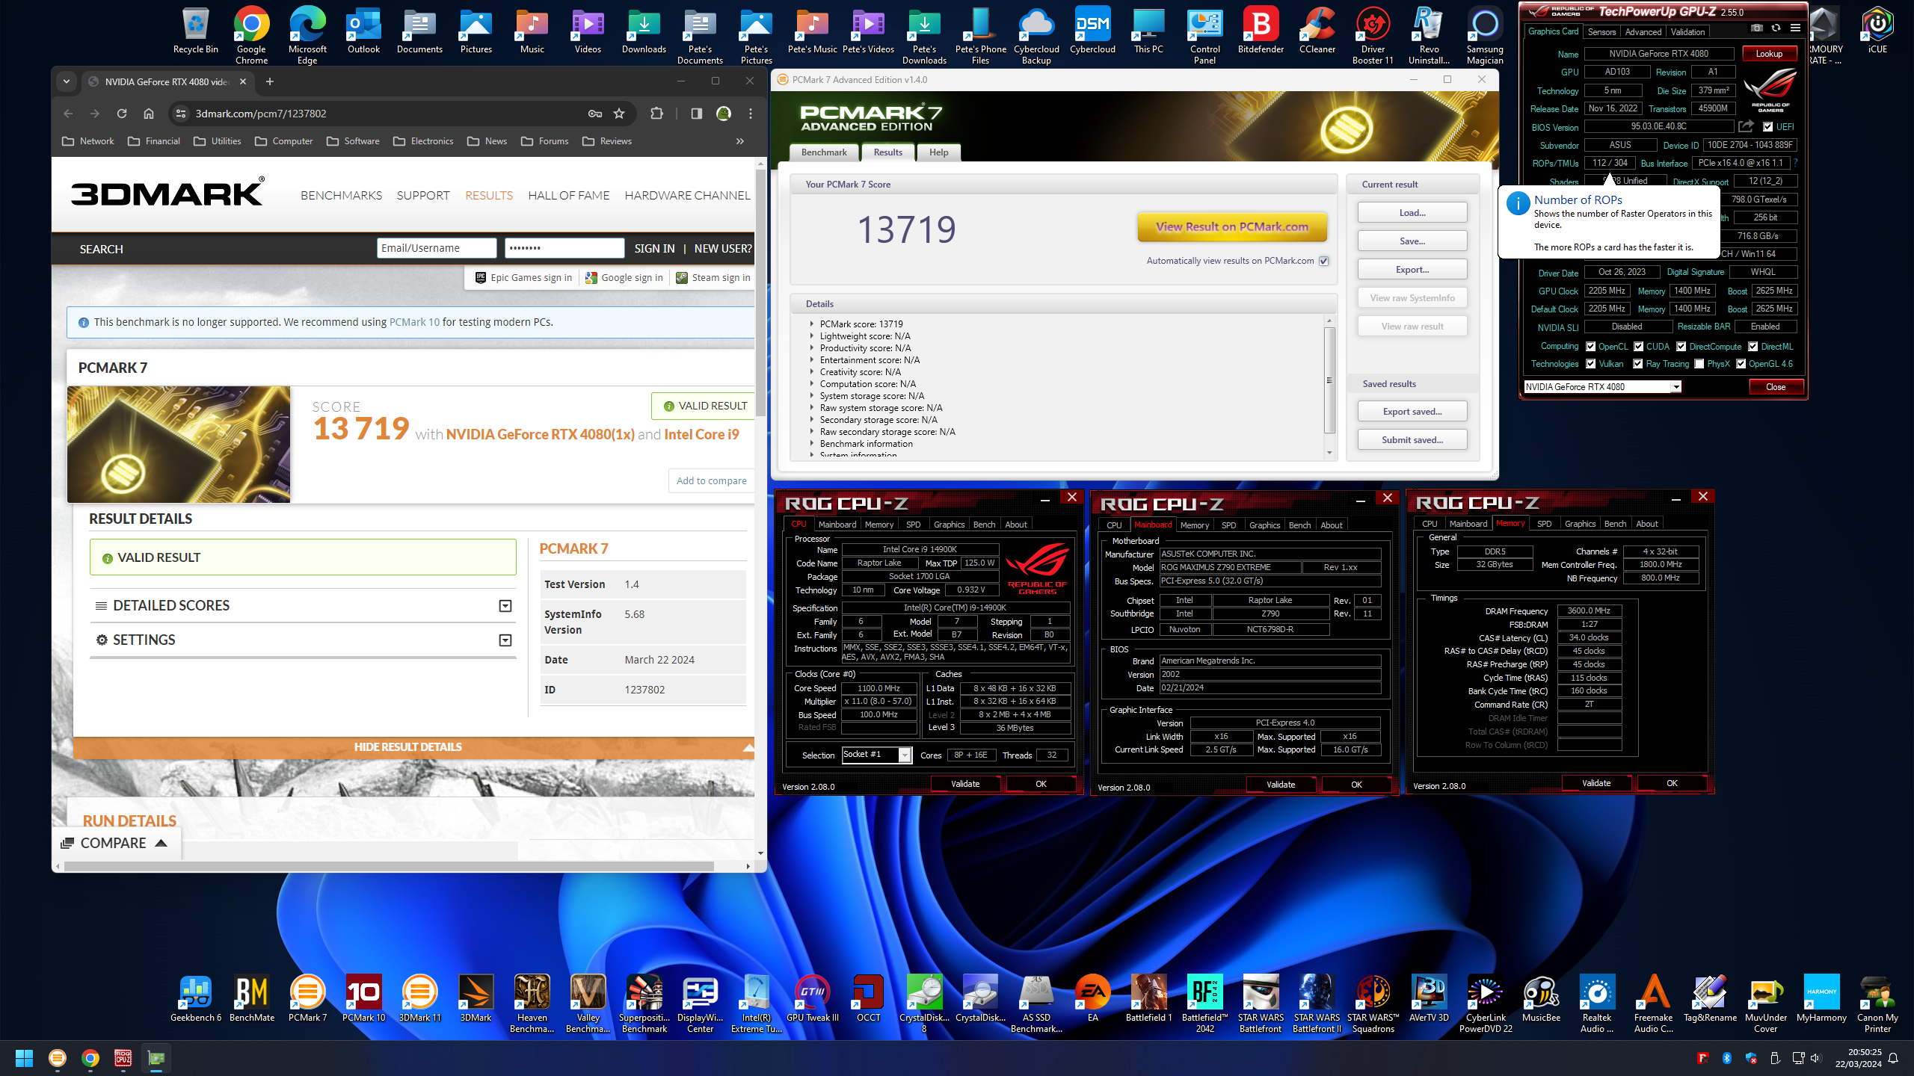Launch Geekbench 6 from the desktop
The height and width of the screenshot is (1076, 1914).
tap(195, 999)
